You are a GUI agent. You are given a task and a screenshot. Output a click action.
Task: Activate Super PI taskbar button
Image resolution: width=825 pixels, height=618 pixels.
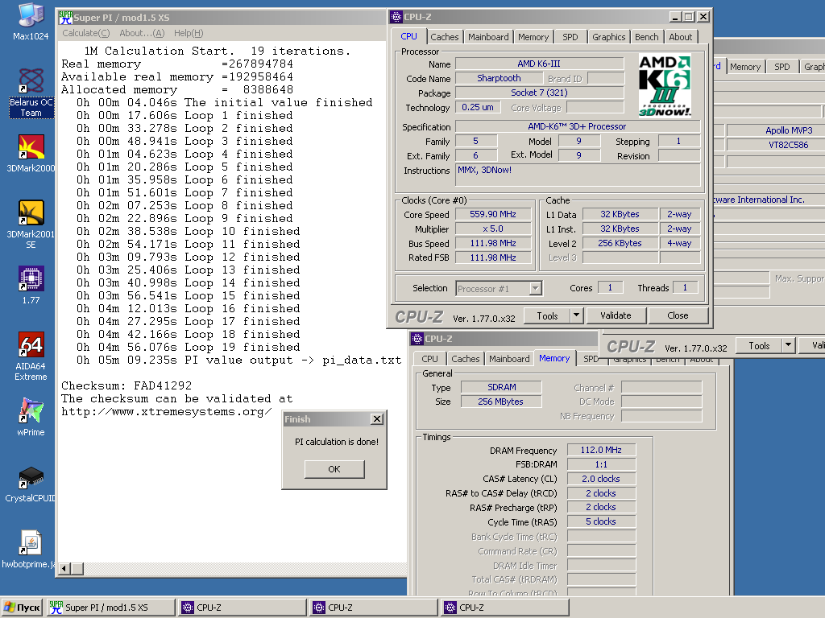click(111, 608)
